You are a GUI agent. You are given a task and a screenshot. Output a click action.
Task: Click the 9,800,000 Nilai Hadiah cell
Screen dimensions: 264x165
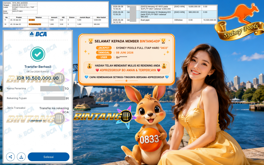97,20
